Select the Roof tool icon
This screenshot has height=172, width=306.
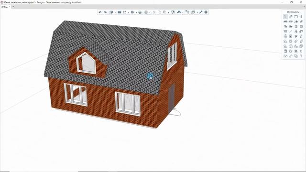tap(296, 21)
